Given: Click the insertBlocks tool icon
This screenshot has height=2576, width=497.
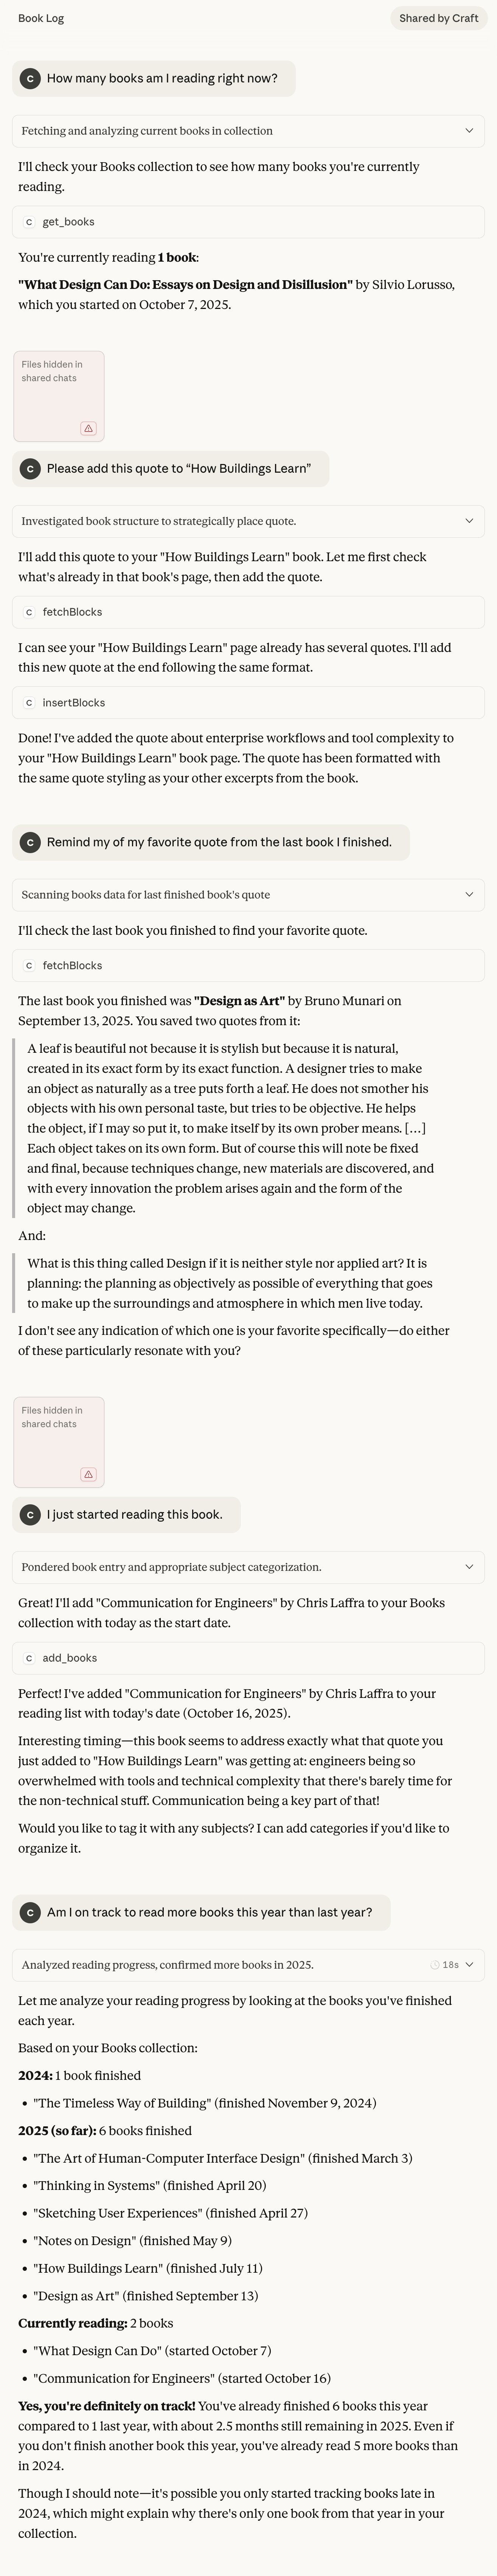Looking at the screenshot, I should click(x=30, y=702).
